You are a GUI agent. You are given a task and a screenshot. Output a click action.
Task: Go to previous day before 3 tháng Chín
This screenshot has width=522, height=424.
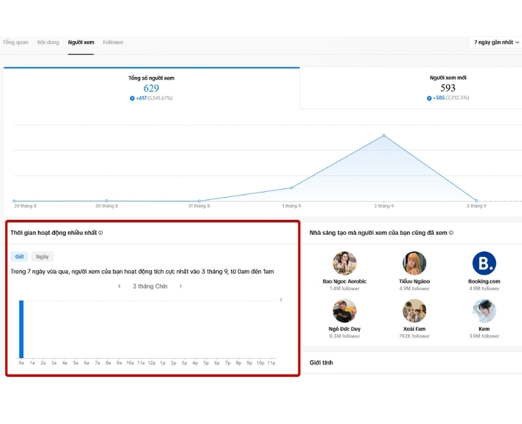click(119, 286)
